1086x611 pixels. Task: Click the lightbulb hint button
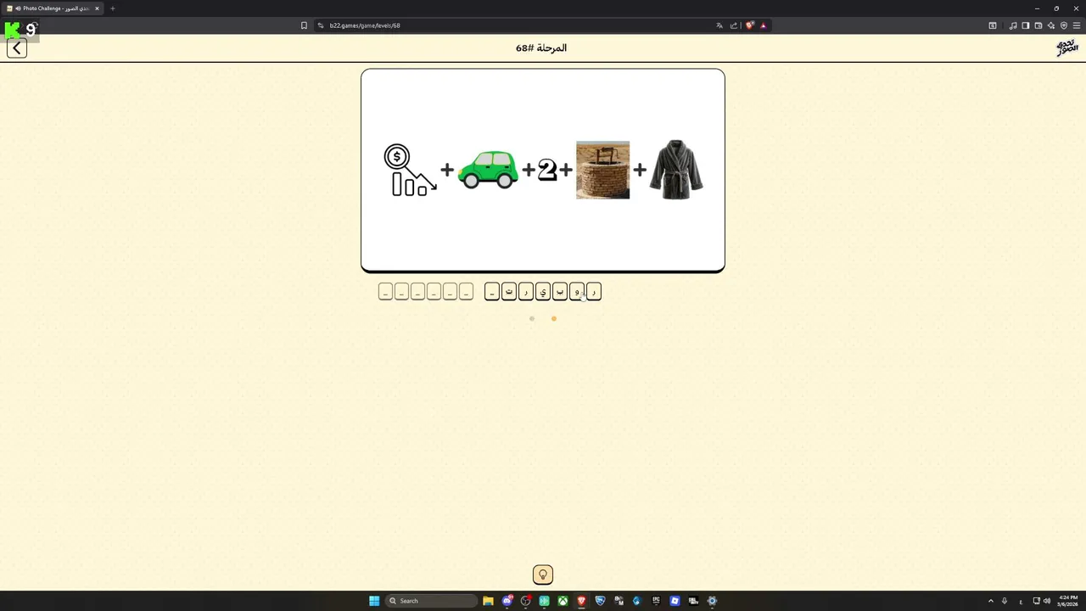click(543, 575)
